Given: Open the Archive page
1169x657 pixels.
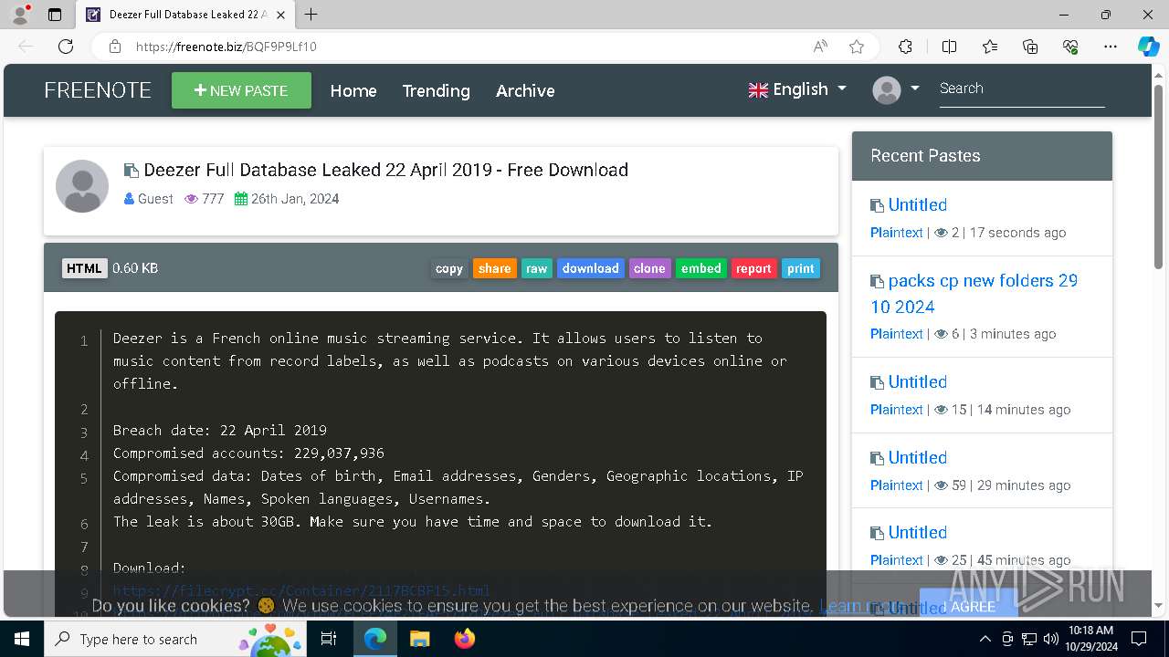Looking at the screenshot, I should (525, 90).
